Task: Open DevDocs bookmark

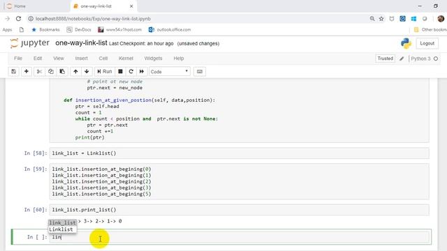Action: (79, 29)
